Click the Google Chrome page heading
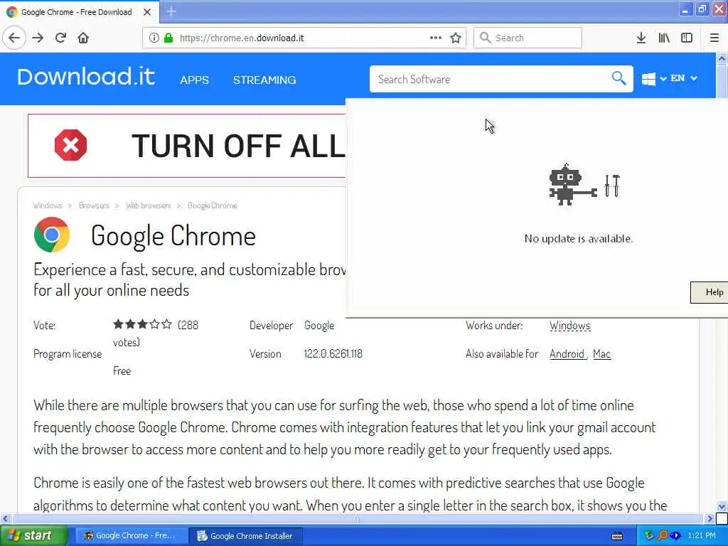 tap(173, 235)
